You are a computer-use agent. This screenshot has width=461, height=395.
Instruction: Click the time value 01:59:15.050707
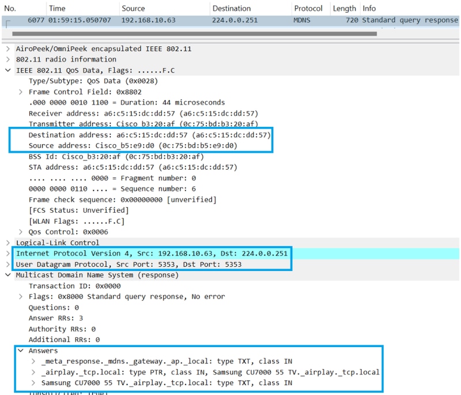[80, 20]
